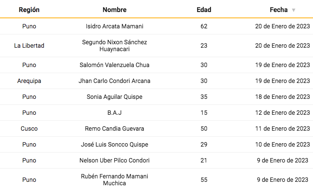
Task: Select the José Luis Soncco Quispe cell
Action: click(115, 144)
